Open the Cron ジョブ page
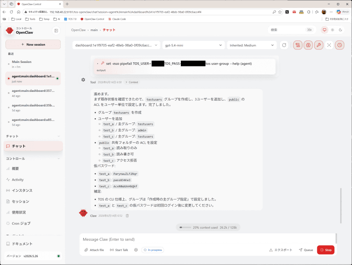The width and height of the screenshot is (352, 265). [x=33, y=223]
